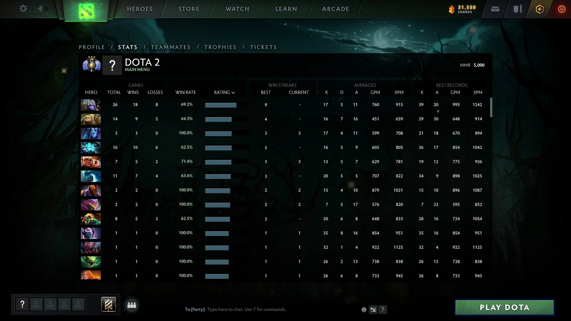Open the Dota Plus hexagon icon

(x=539, y=9)
